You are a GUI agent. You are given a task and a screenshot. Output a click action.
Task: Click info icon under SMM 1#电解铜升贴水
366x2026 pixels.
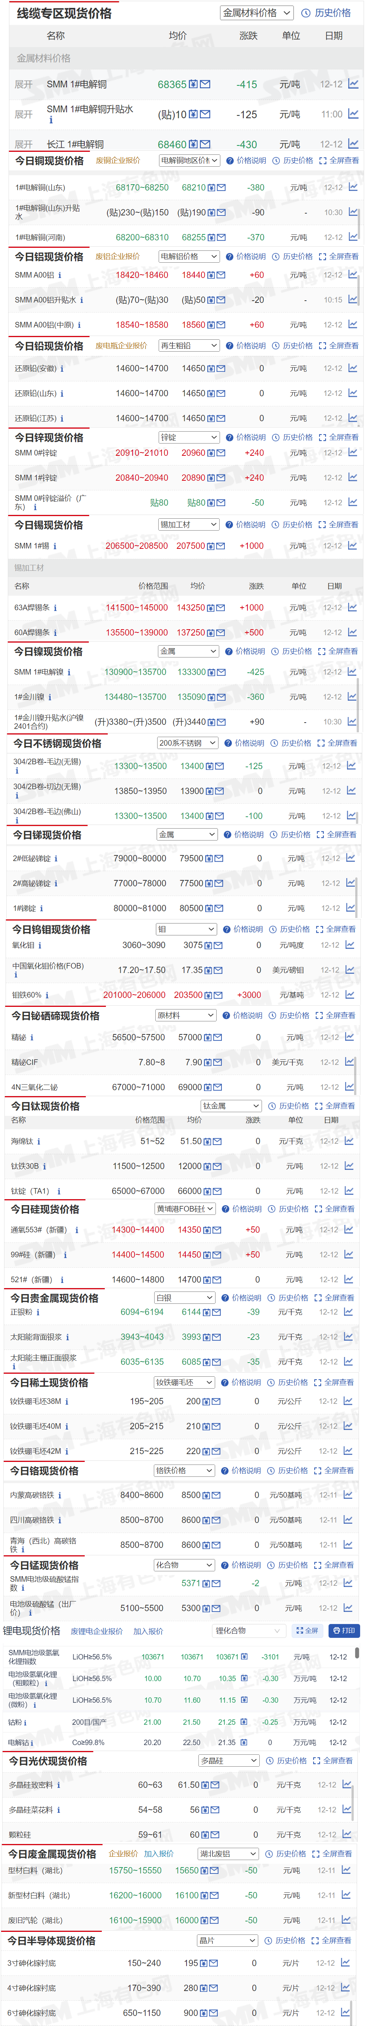tap(51, 120)
